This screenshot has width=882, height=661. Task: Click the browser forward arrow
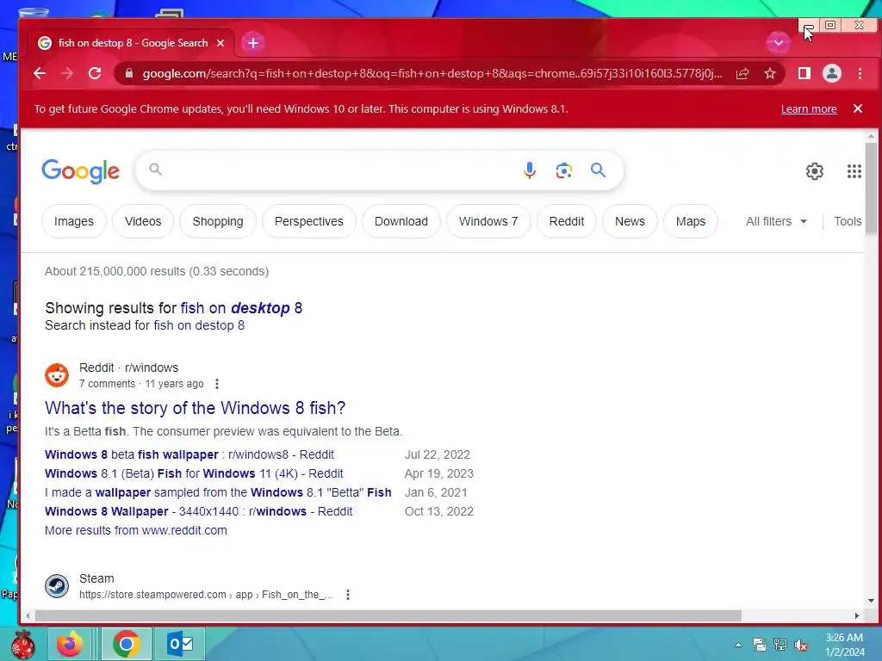click(x=67, y=73)
